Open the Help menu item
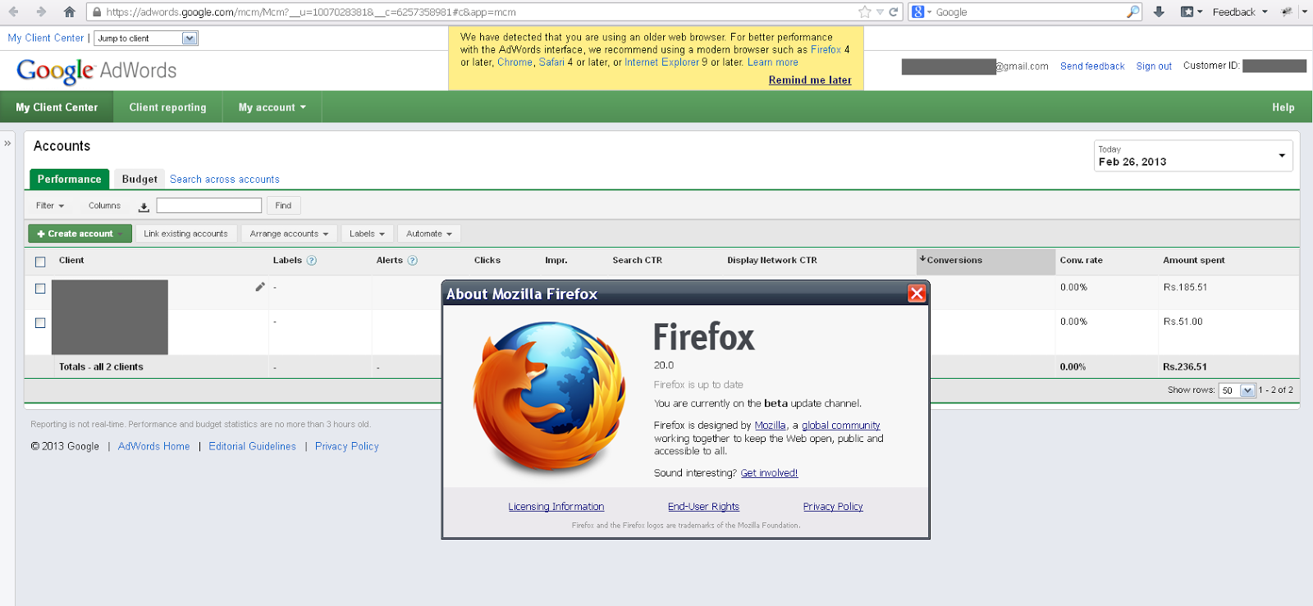 click(x=1283, y=107)
